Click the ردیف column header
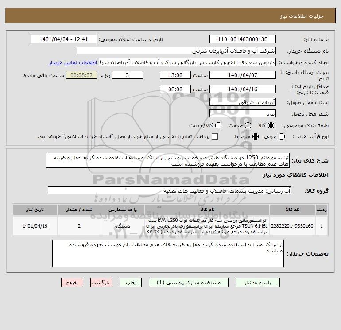The width and height of the screenshot is (341, 330). pos(322,210)
